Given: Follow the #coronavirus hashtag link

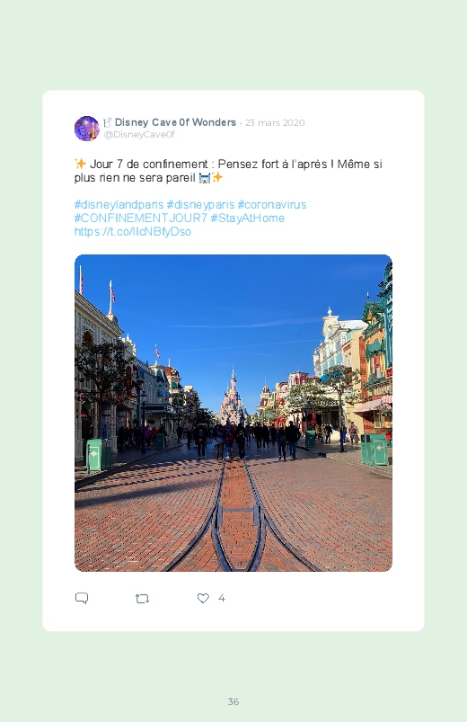Looking at the screenshot, I should click(x=272, y=204).
